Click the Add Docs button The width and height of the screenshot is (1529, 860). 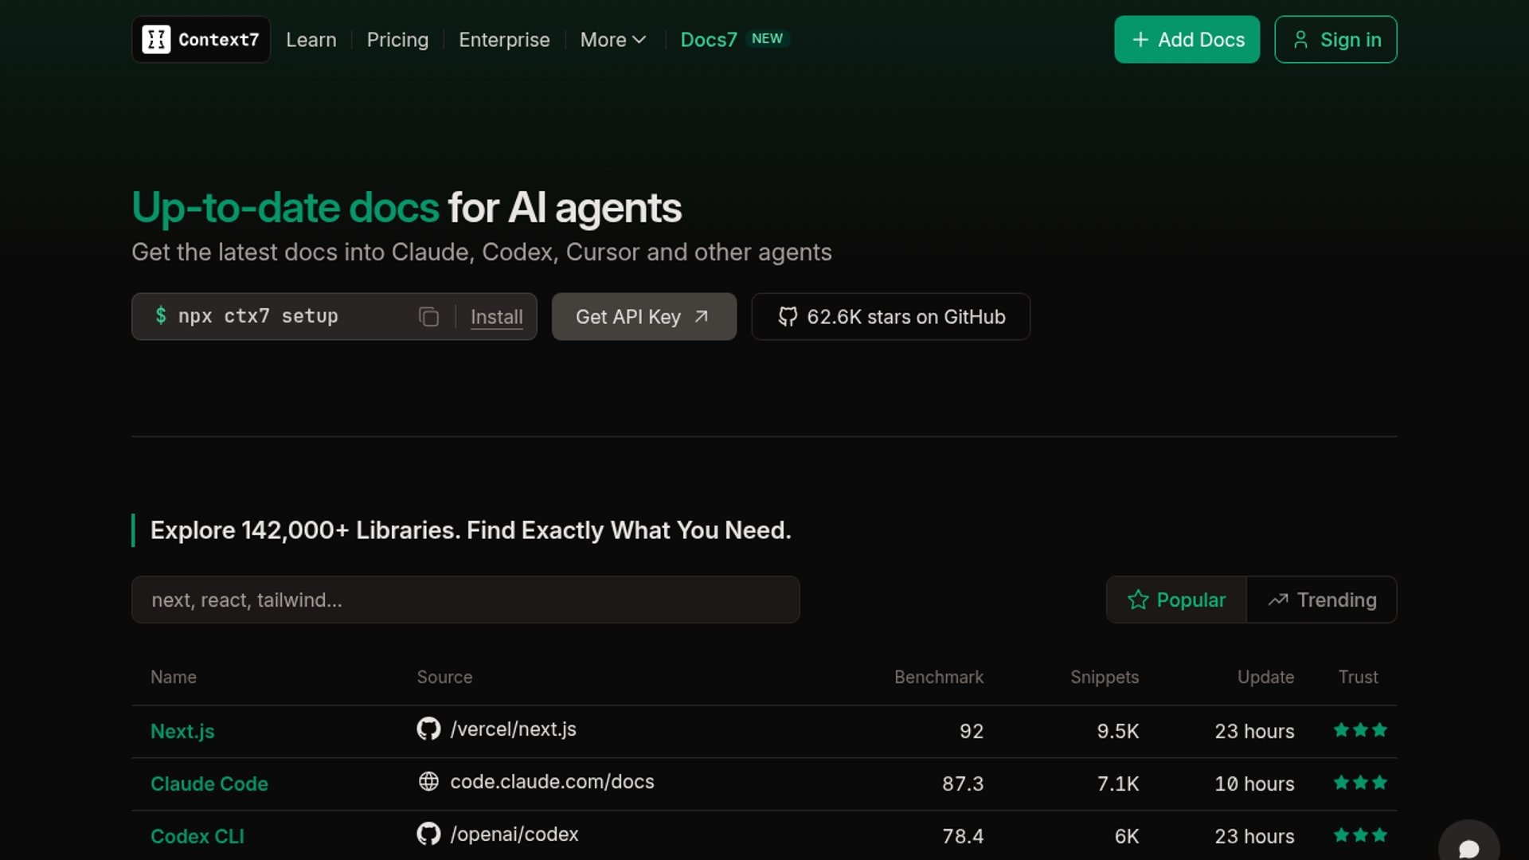[x=1187, y=40]
